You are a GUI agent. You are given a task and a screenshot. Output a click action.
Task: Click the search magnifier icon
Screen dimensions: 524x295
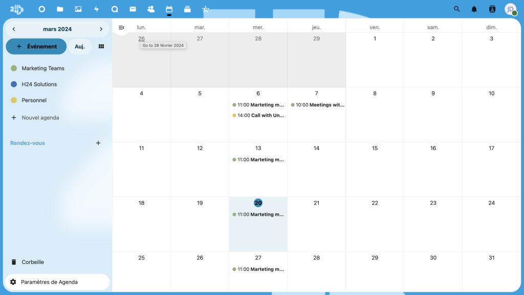457,9
